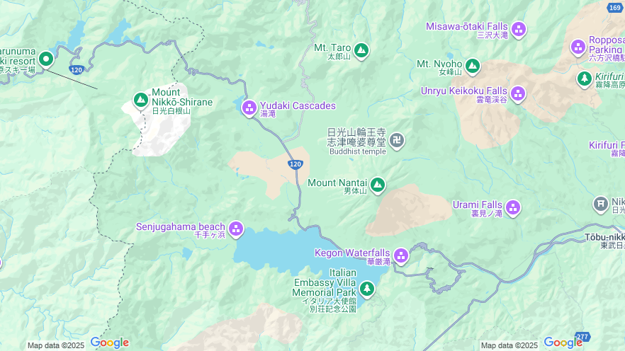Click the route 120 shield near the Yudaki road
This screenshot has width=625, height=351.
tap(295, 164)
